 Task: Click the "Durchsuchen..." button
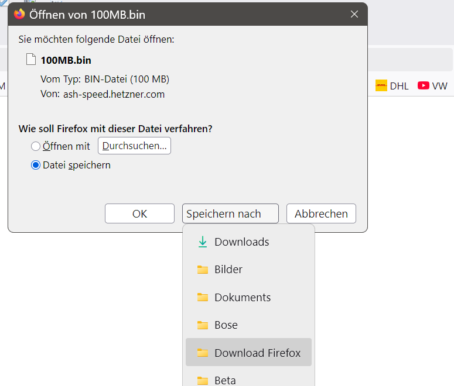tap(134, 146)
